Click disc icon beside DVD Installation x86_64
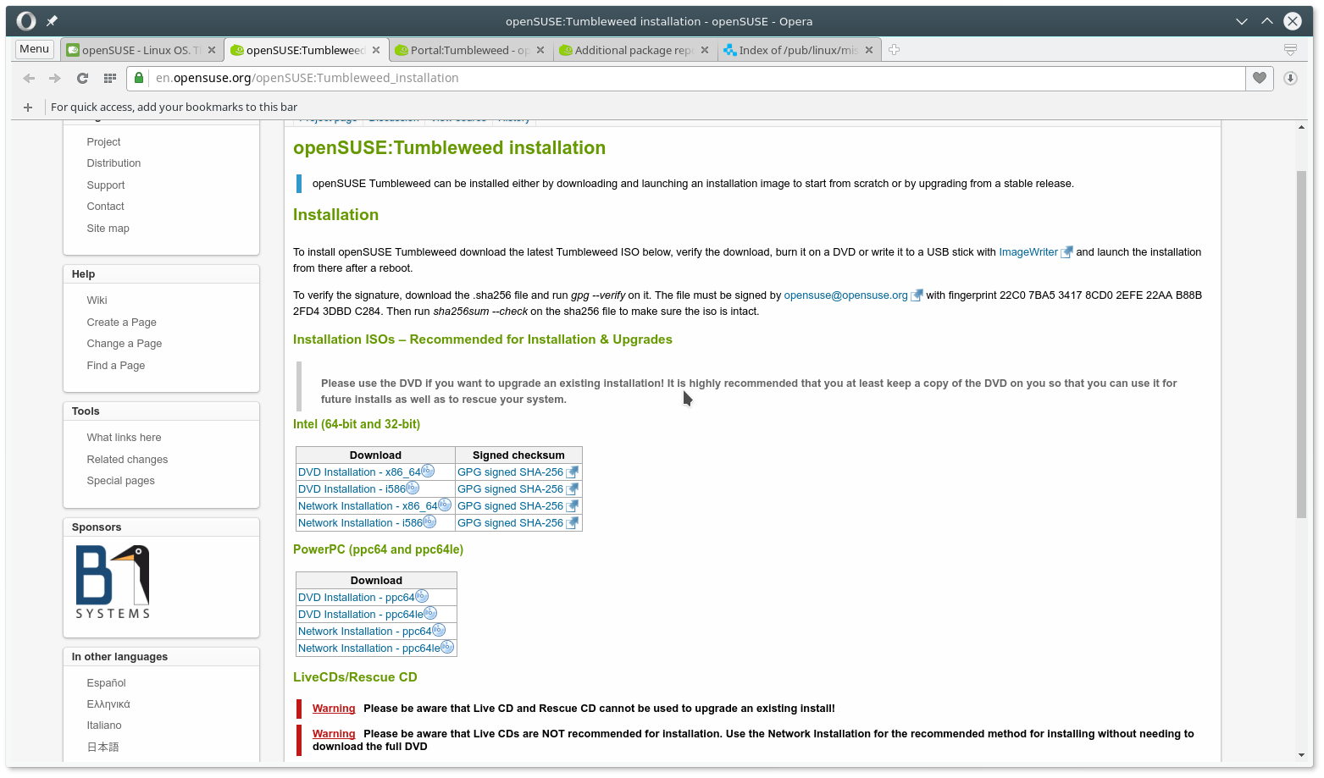This screenshot has width=1324, height=778. pos(428,471)
